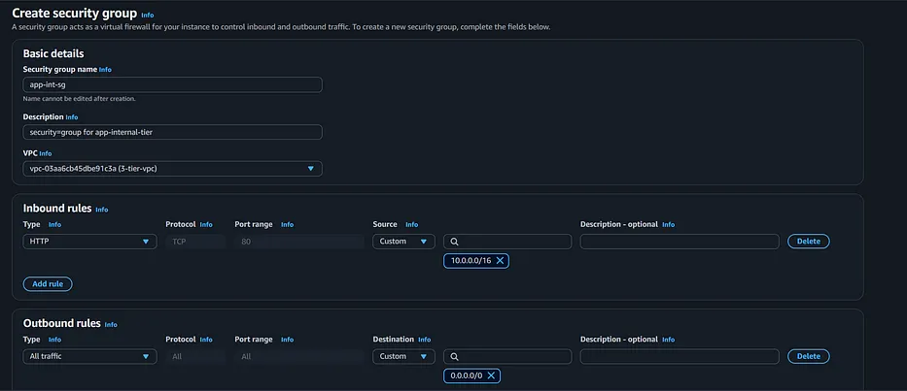Open Info link beside Description label in Basic details
The height and width of the screenshot is (391, 907).
72,117
